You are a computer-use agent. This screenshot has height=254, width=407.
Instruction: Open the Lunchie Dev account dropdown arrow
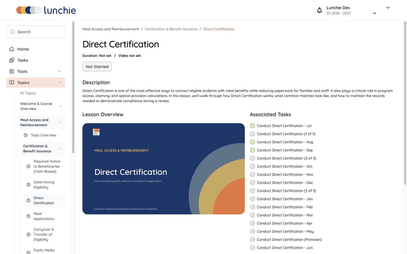point(388,8)
